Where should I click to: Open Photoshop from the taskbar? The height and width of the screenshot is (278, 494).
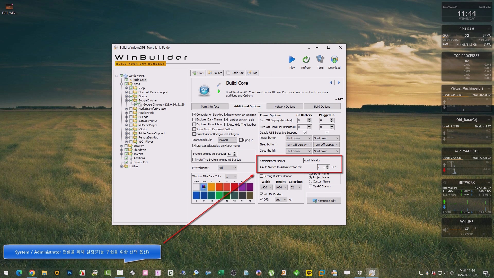tap(69, 273)
